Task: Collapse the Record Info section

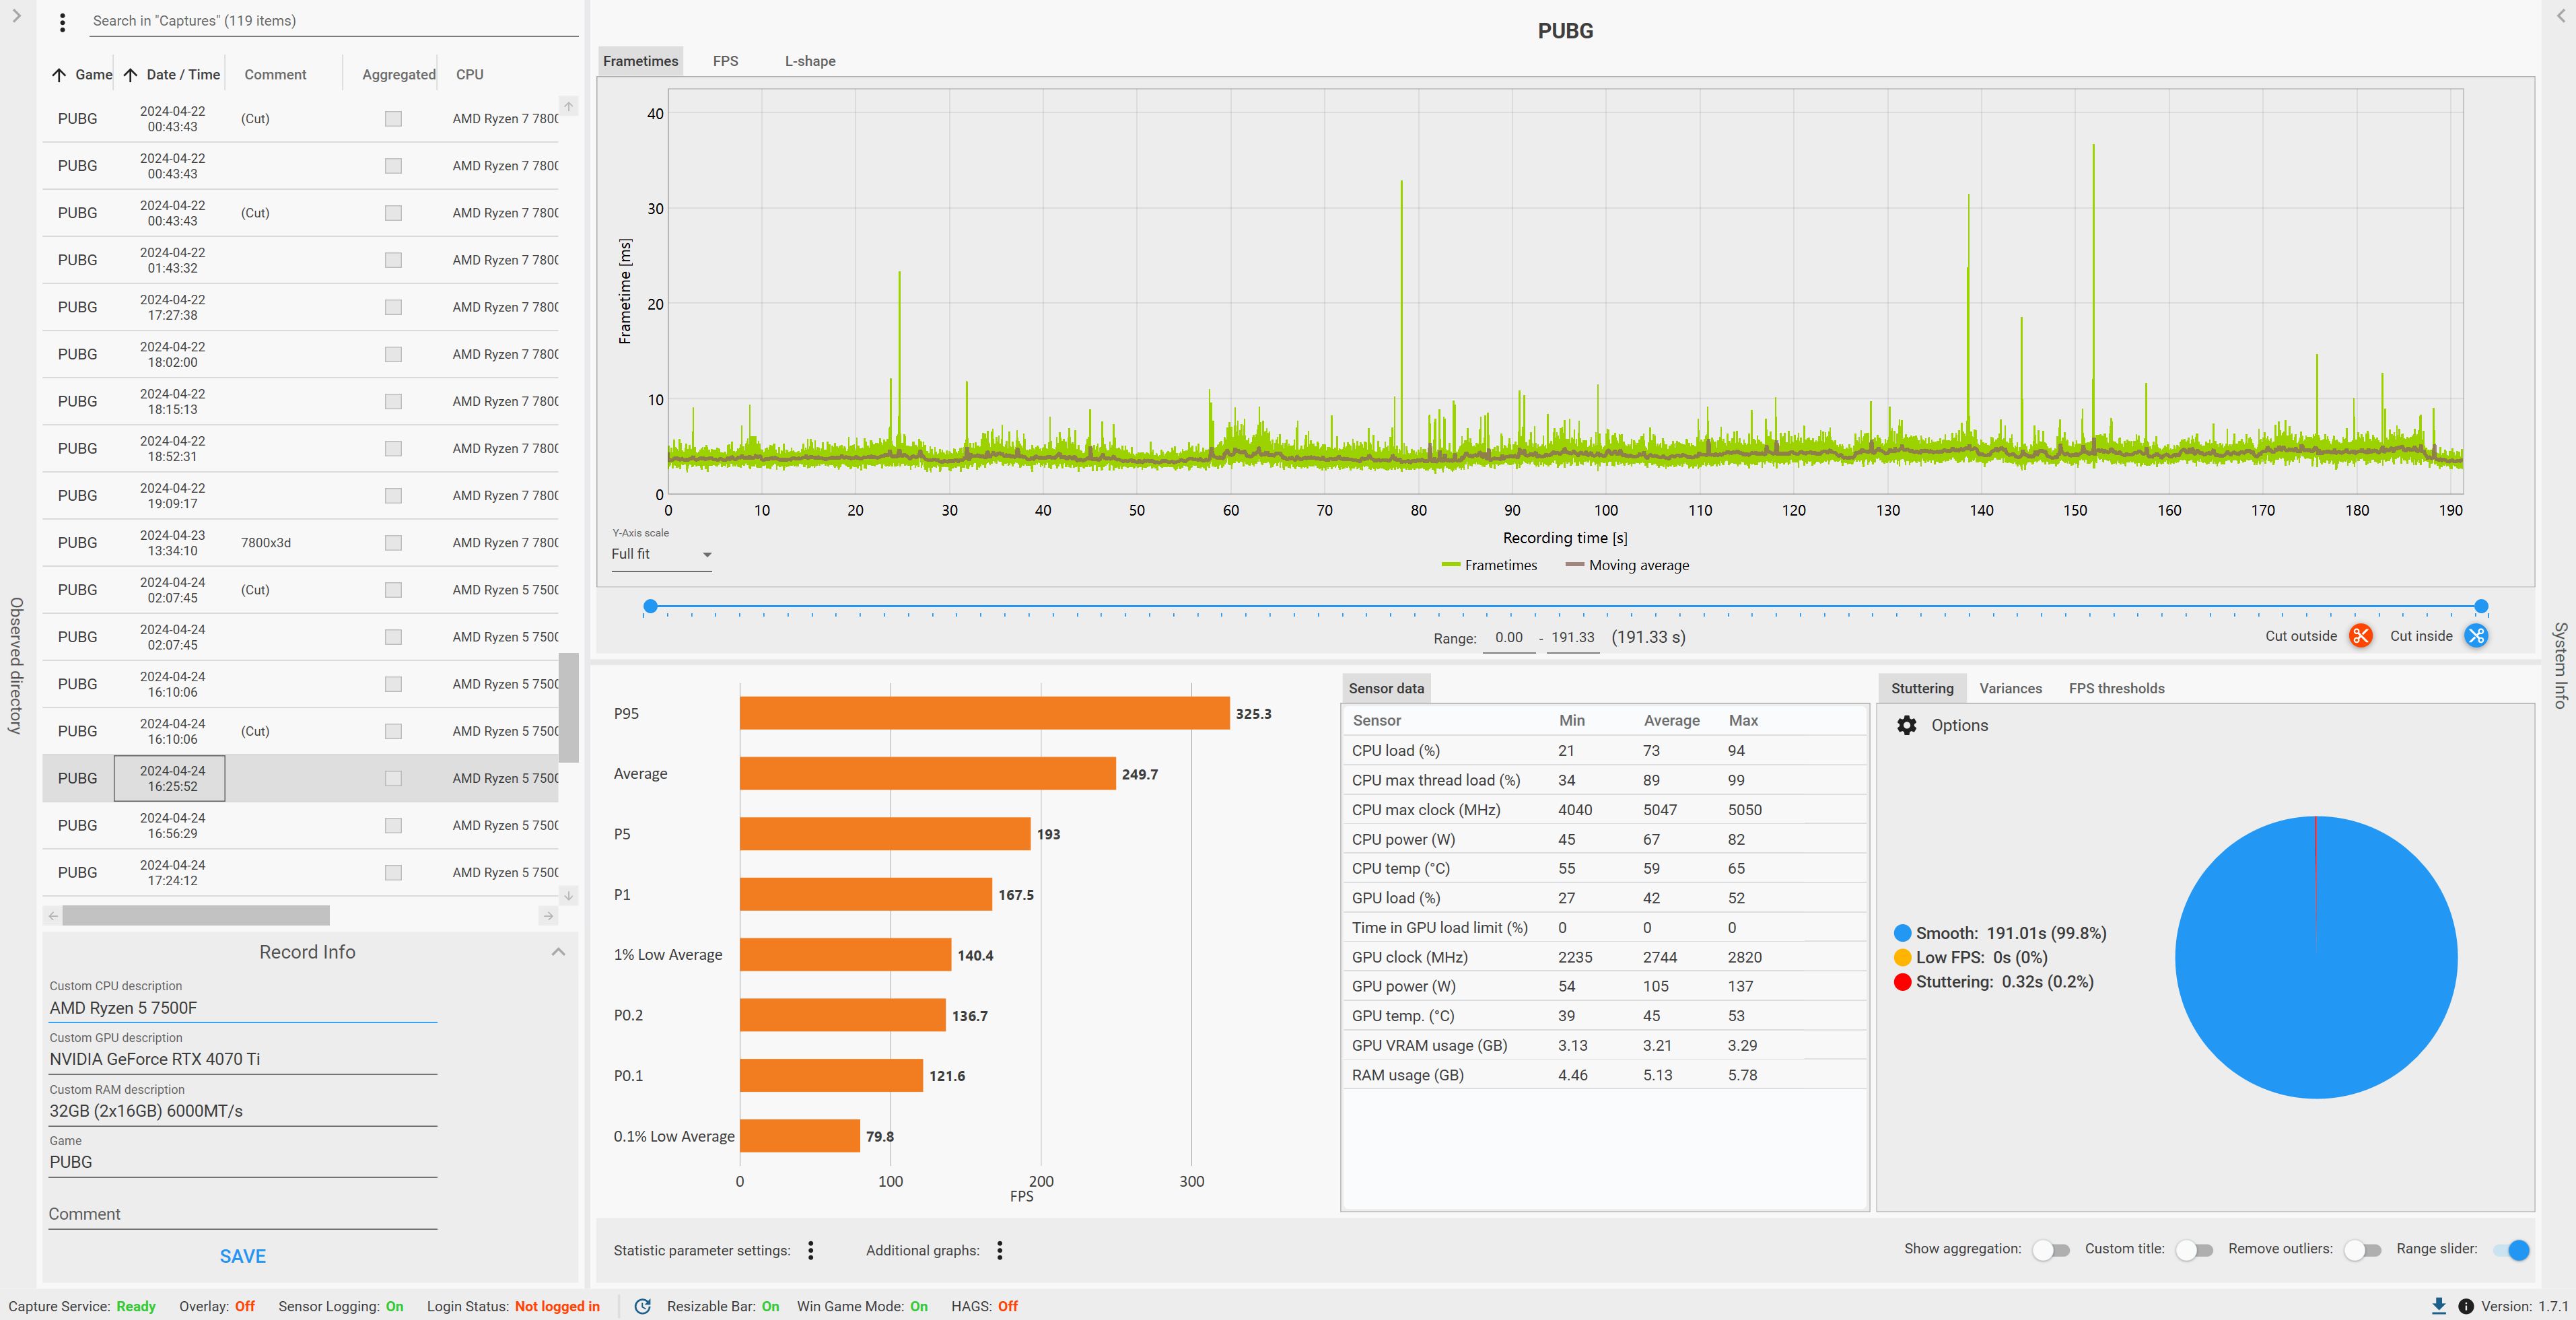Action: pyautogui.click(x=558, y=952)
